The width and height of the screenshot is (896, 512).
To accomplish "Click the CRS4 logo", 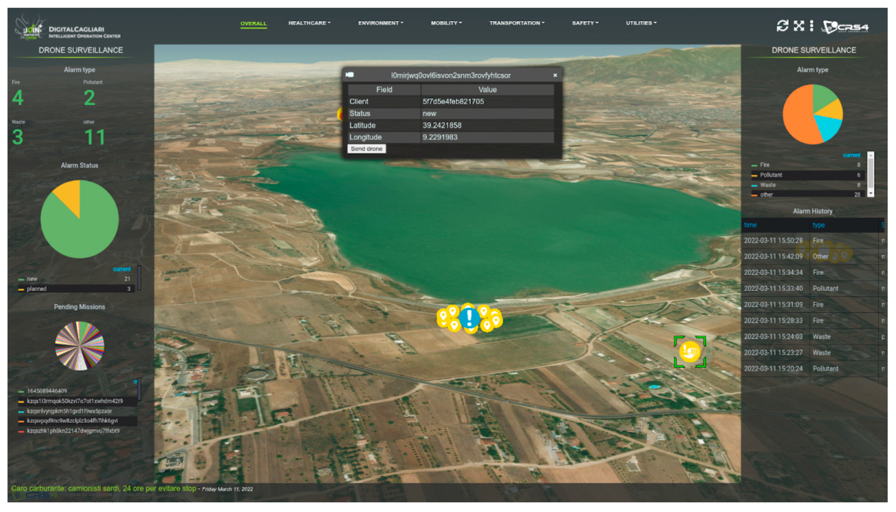I will (845, 27).
